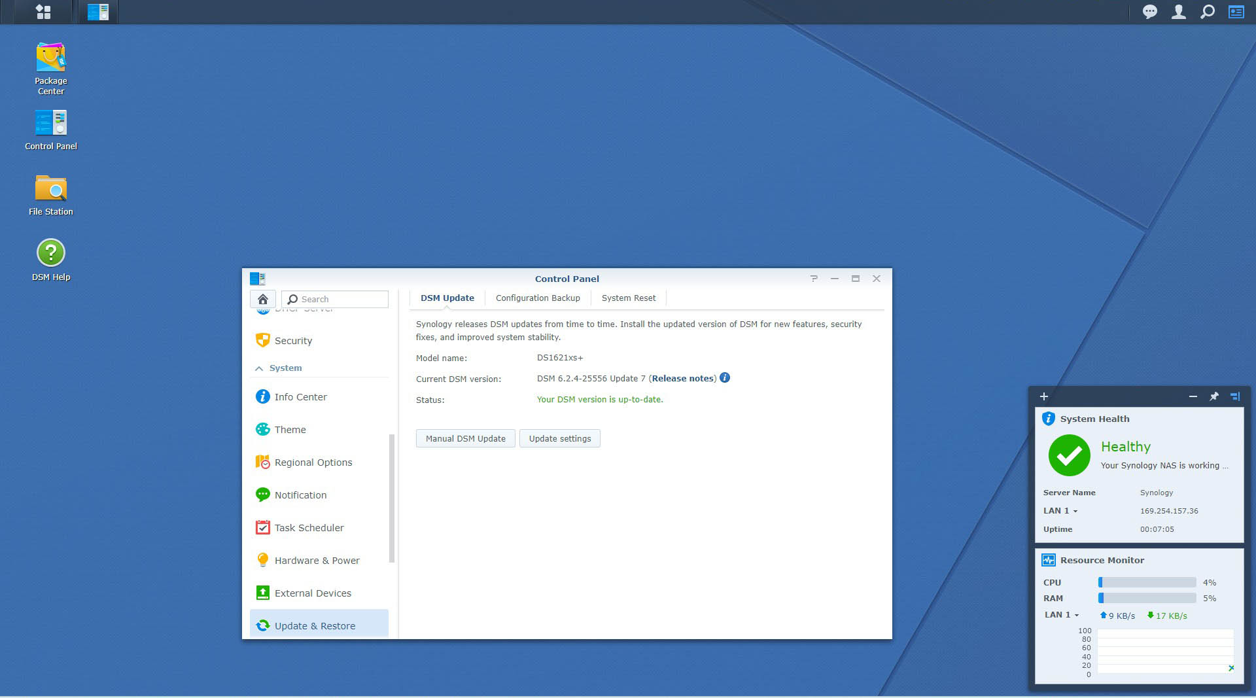The width and height of the screenshot is (1256, 698).
Task: Click the model name DS1621xs+
Action: [560, 358]
